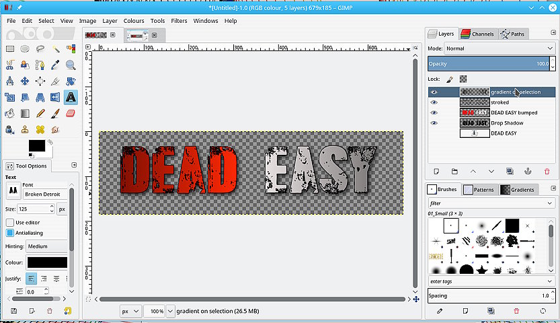The width and height of the screenshot is (560, 323).
Task: Select the Scissors Select tool
Action: [10, 65]
